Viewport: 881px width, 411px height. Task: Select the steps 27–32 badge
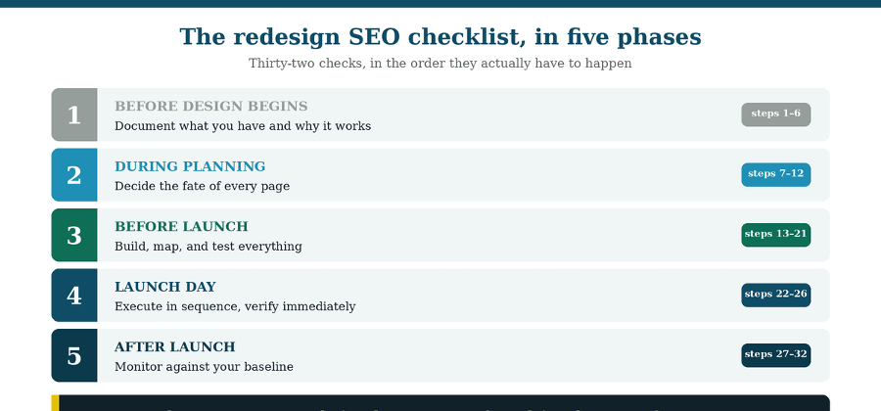click(775, 355)
